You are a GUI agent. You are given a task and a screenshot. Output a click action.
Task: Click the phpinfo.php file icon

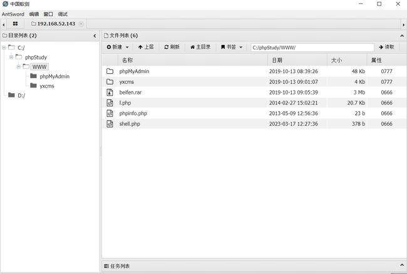pos(110,113)
